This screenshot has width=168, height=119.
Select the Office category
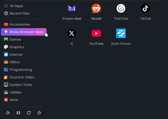coord(24,62)
